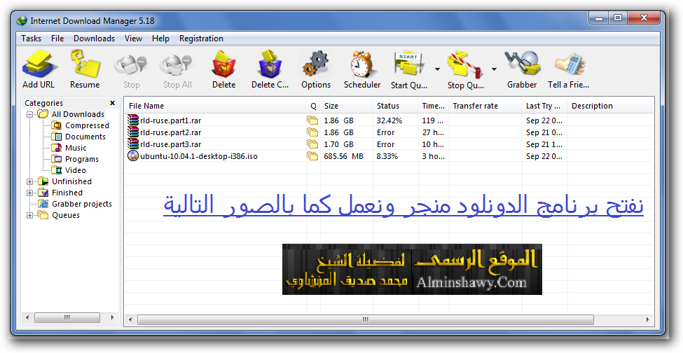Collapse the All Downloads tree node
683x353 pixels.
click(x=29, y=114)
